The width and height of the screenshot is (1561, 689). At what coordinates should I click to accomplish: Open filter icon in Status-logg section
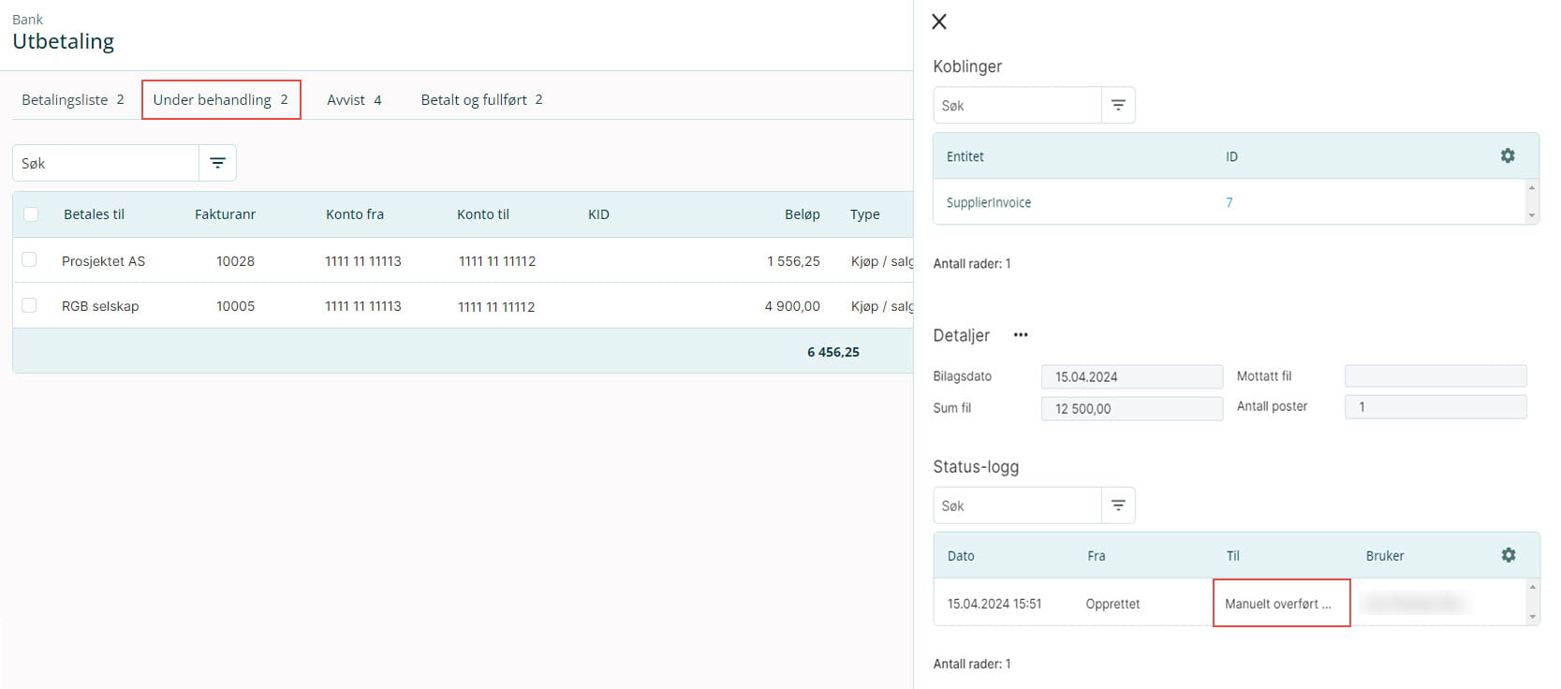(x=1118, y=506)
